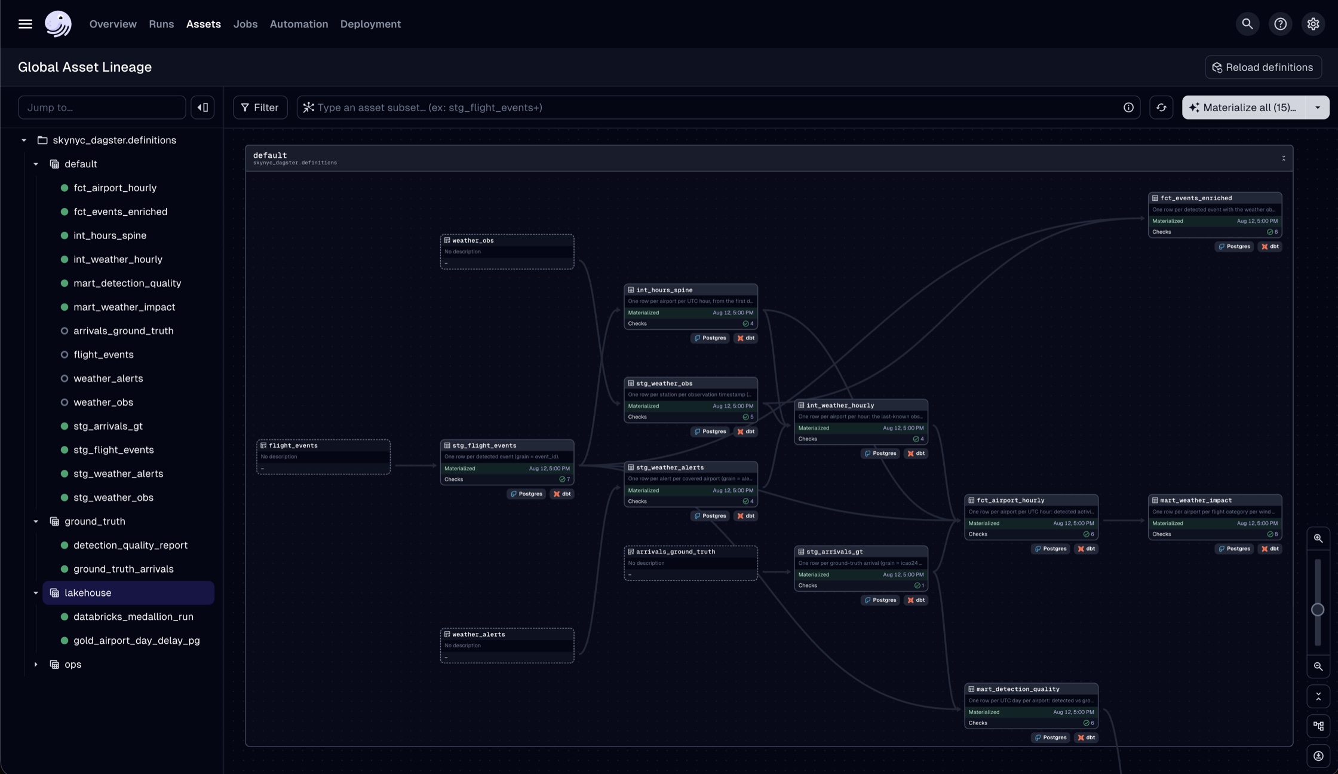Image resolution: width=1338 pixels, height=774 pixels.
Task: Focus the Jump to search field
Action: click(102, 108)
